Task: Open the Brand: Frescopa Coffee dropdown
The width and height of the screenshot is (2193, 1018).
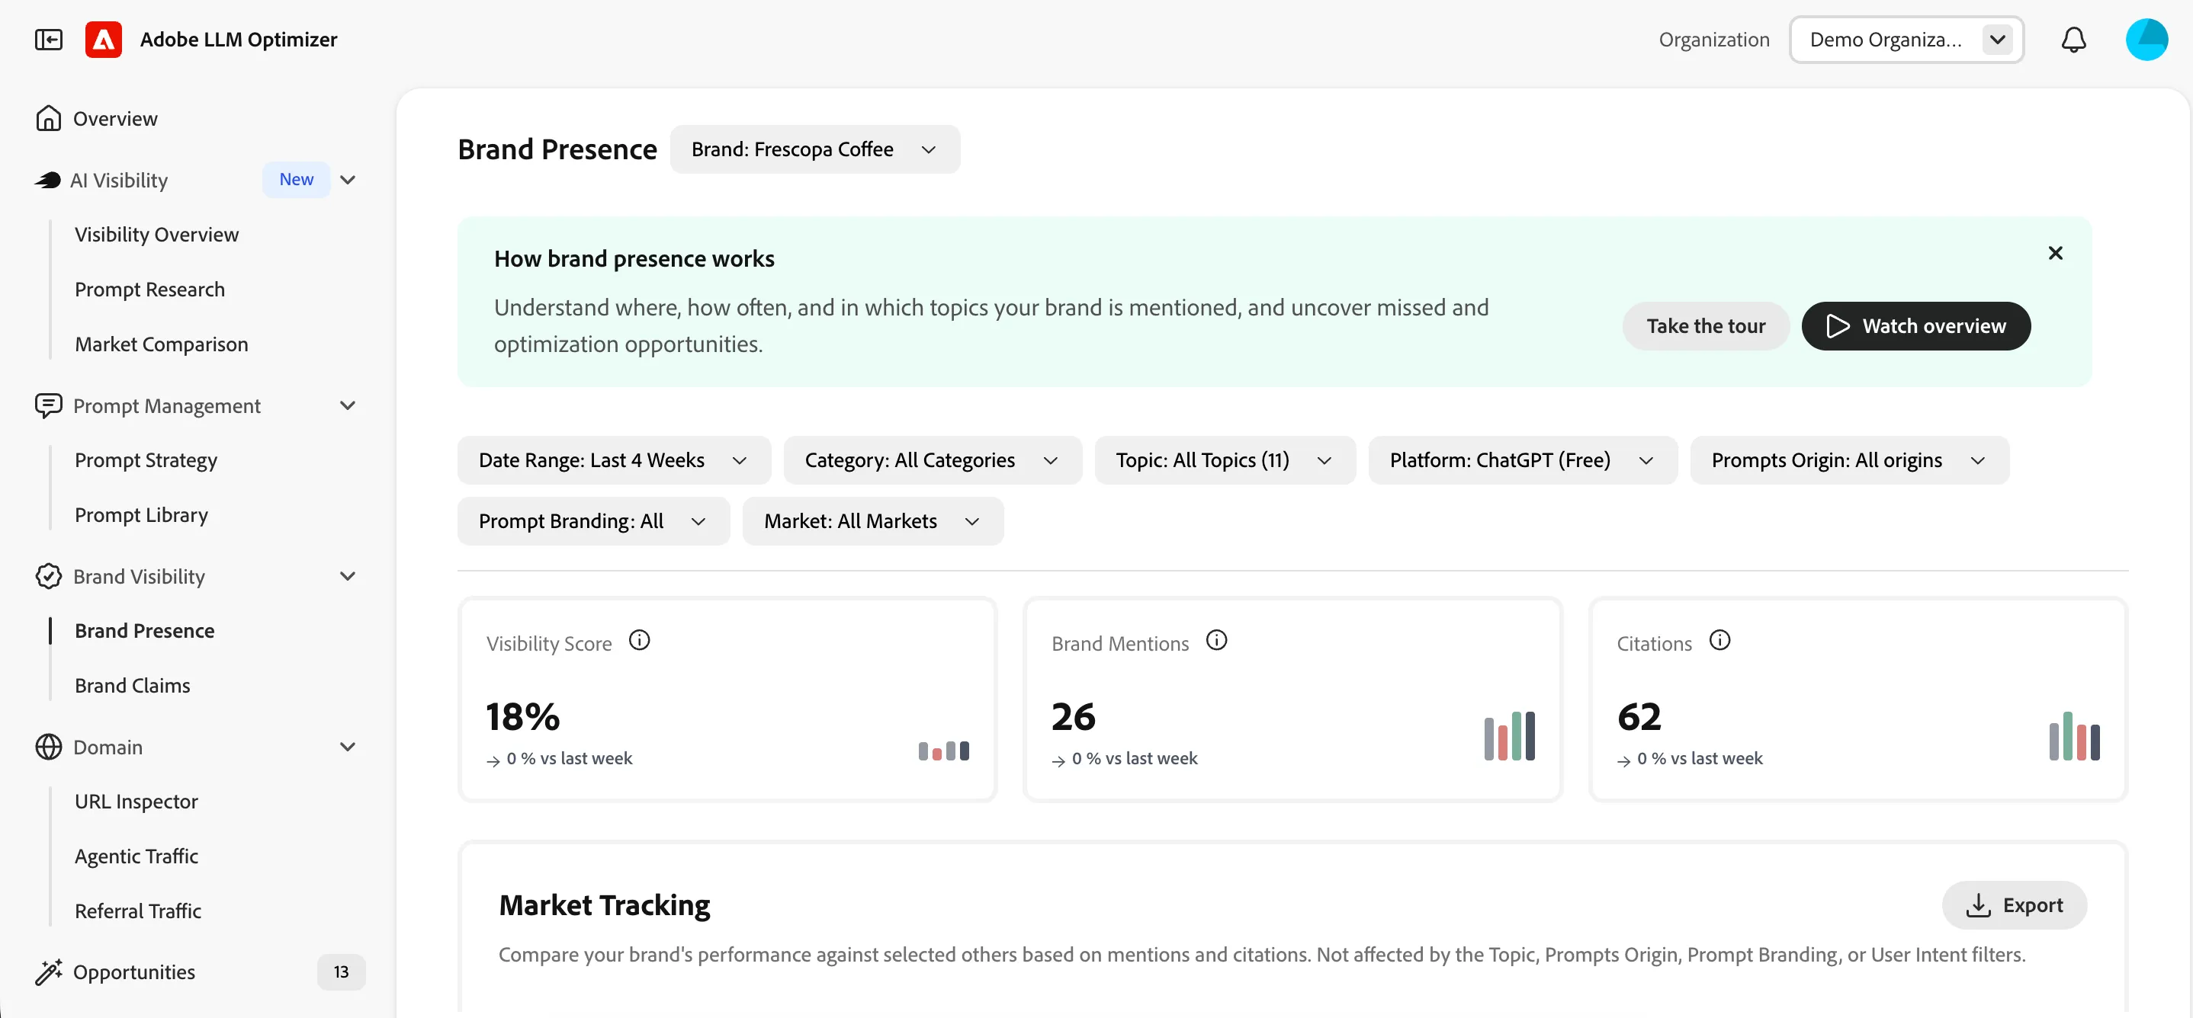Action: (814, 149)
